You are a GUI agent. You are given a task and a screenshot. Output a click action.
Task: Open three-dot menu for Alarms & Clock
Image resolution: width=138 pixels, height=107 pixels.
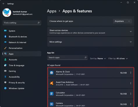click(x=131, y=73)
